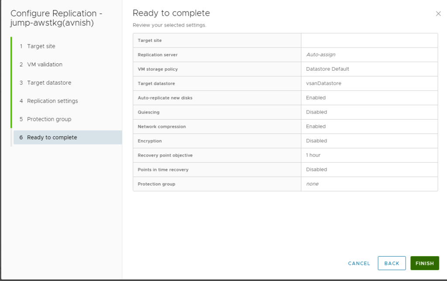Select the Quiescing Disabled value
The width and height of the screenshot is (447, 281).
click(316, 112)
